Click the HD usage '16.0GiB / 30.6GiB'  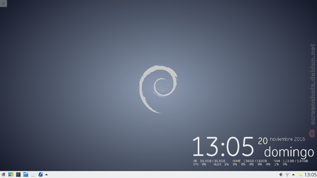213,161
